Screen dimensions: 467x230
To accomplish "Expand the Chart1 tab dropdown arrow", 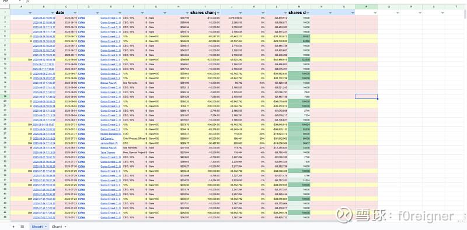I will (x=65, y=227).
